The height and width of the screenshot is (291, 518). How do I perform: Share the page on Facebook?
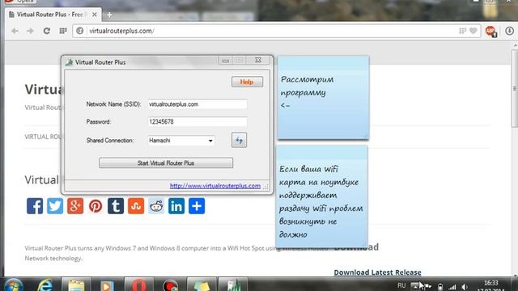point(35,206)
